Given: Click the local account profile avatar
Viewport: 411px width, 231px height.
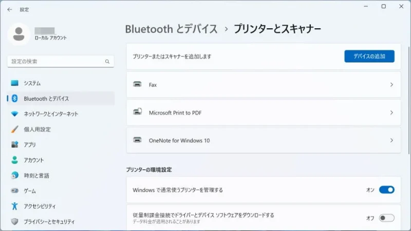Looking at the screenshot, I should [x=19, y=34].
